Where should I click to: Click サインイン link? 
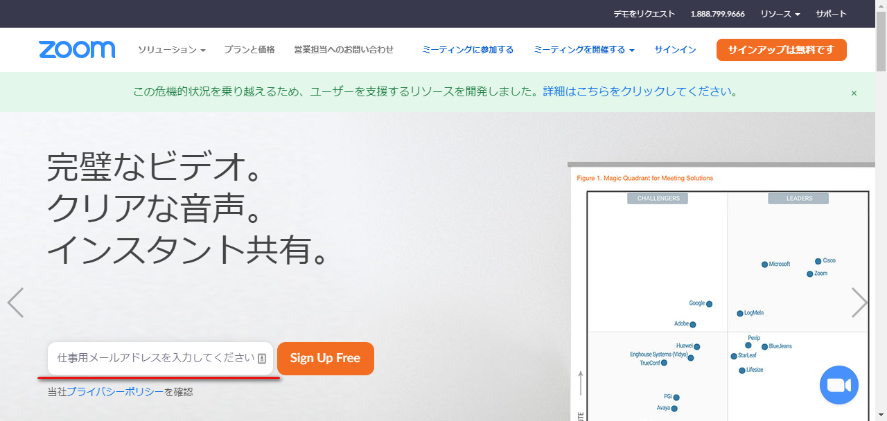tap(675, 50)
